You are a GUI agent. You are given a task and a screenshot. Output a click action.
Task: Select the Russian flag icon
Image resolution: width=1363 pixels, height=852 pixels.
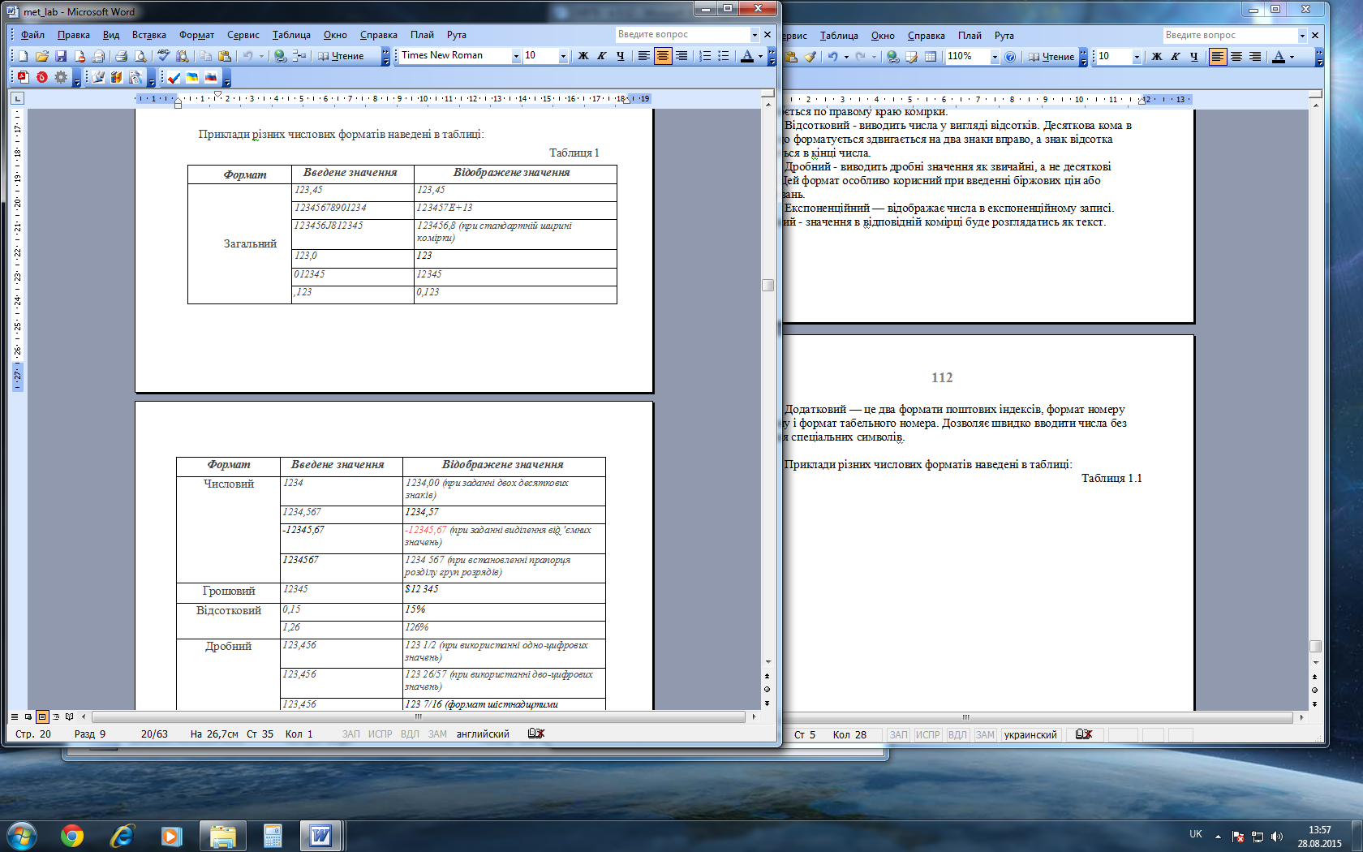tap(211, 78)
